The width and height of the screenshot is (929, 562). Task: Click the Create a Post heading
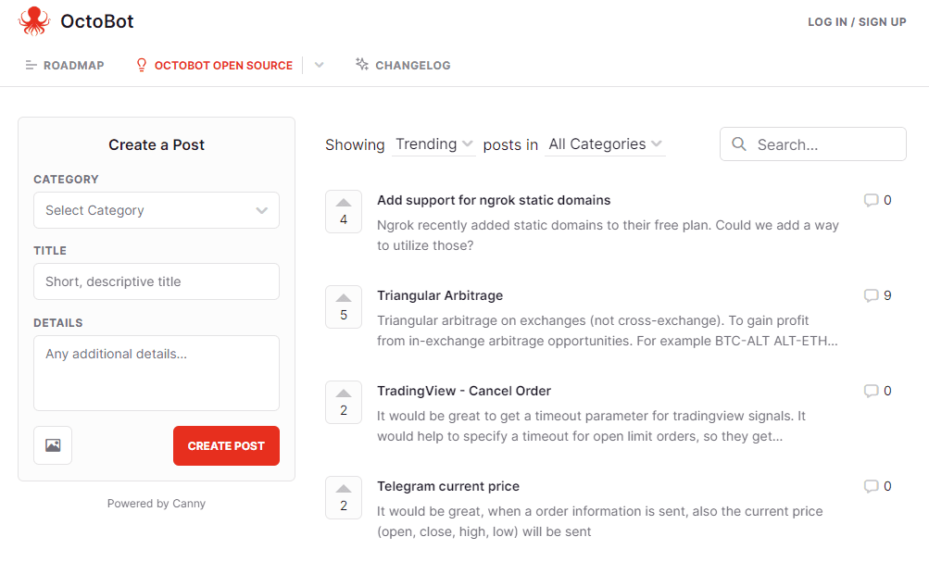157,144
